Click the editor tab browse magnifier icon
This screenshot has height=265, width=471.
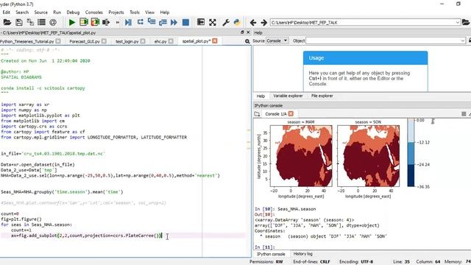[x=247, y=41]
